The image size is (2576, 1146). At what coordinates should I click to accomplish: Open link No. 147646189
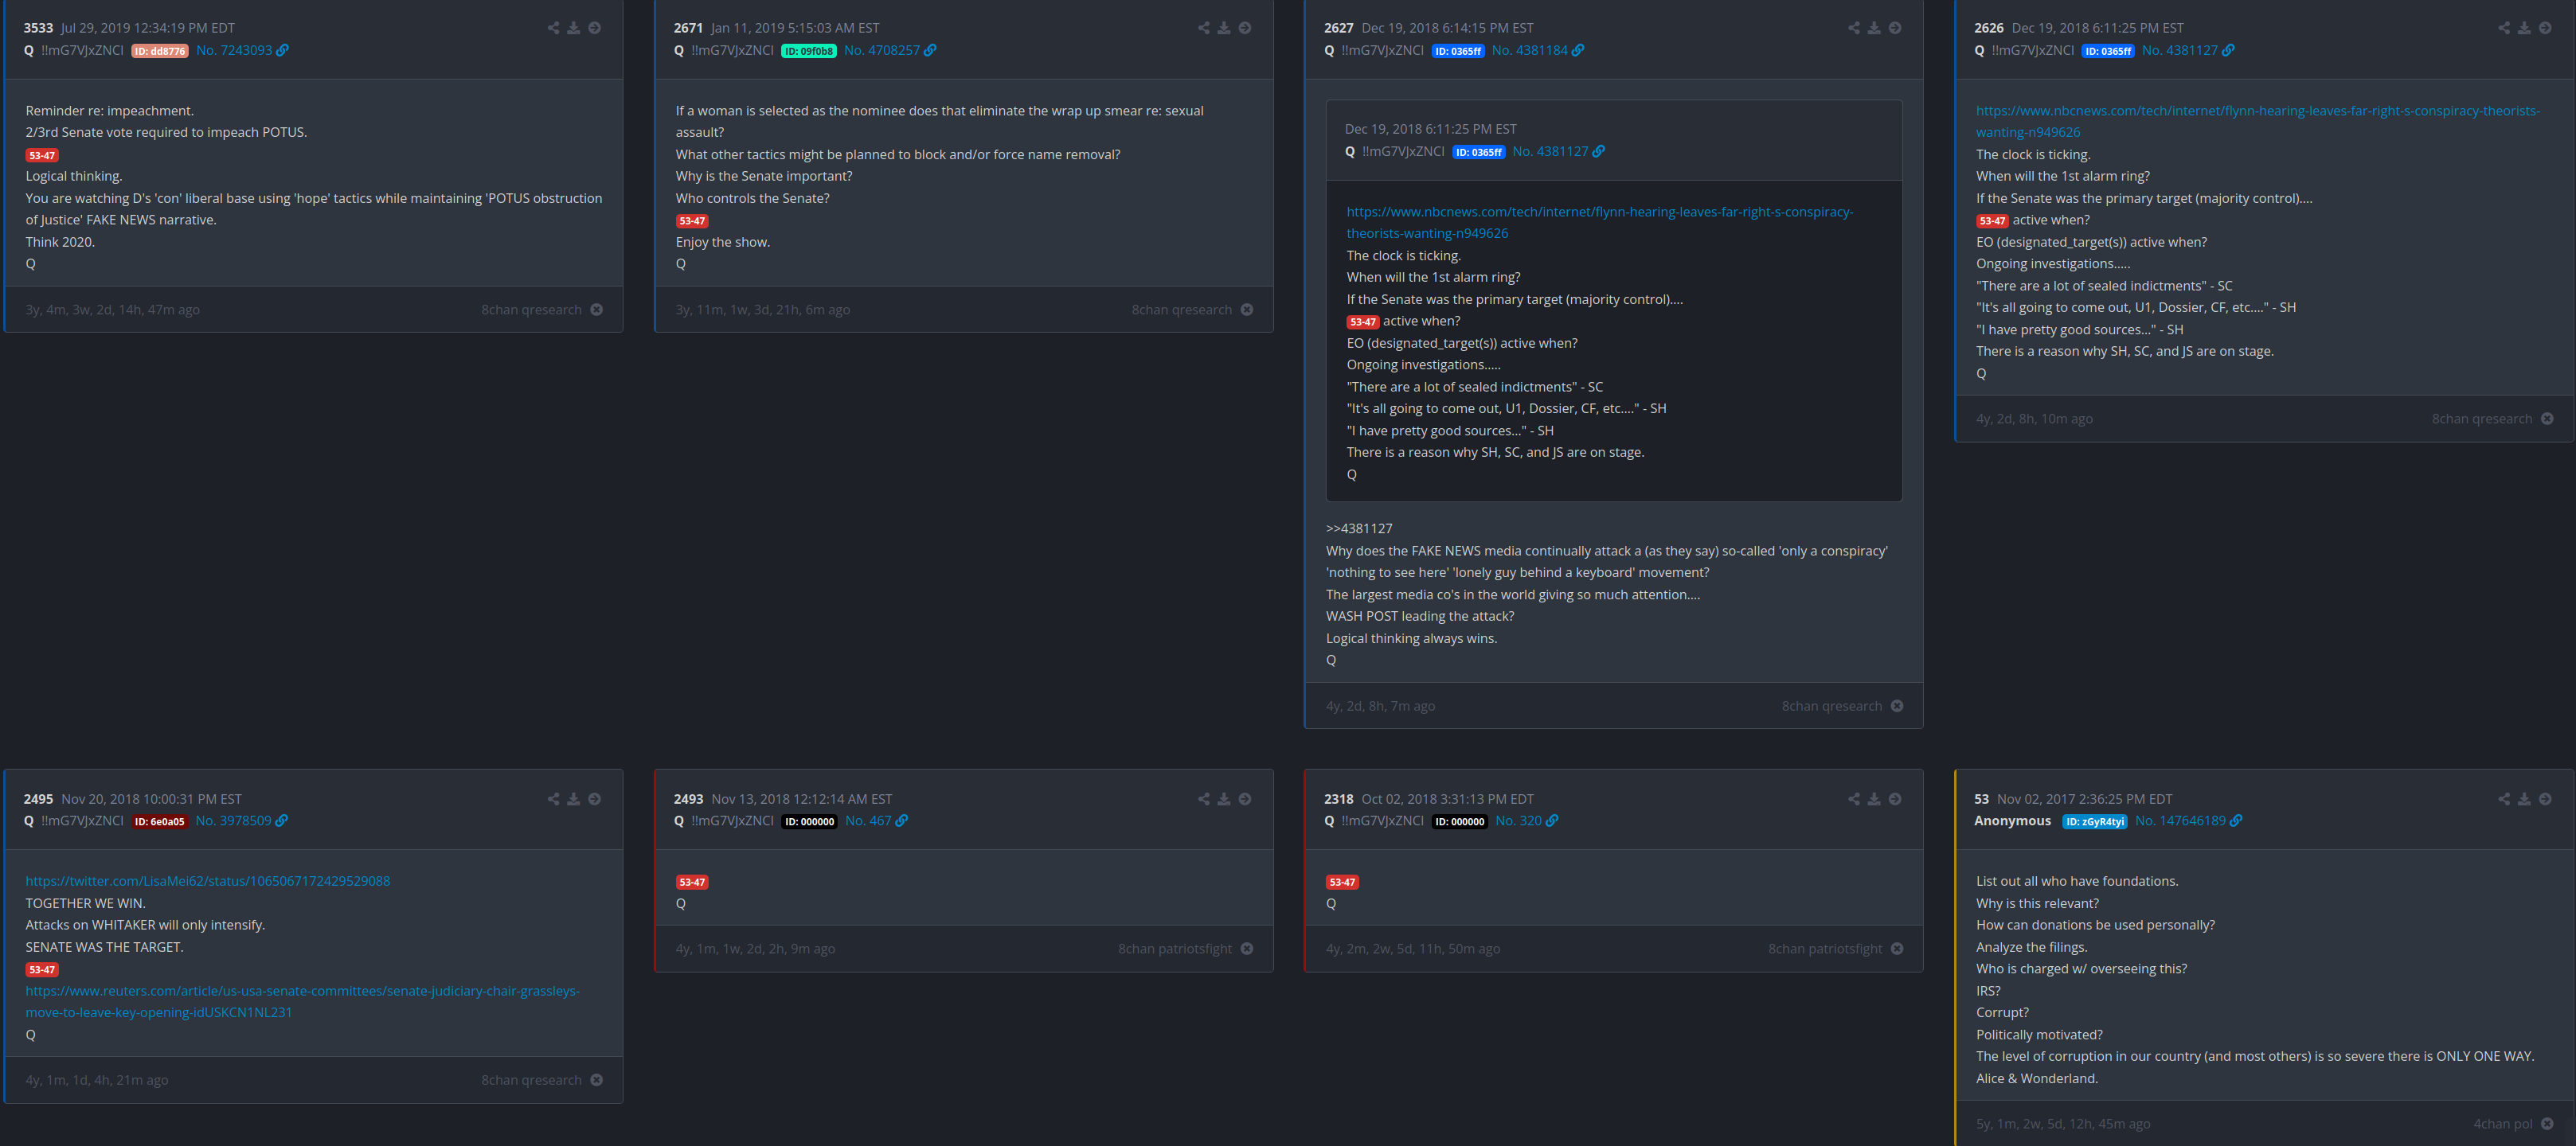click(2188, 821)
